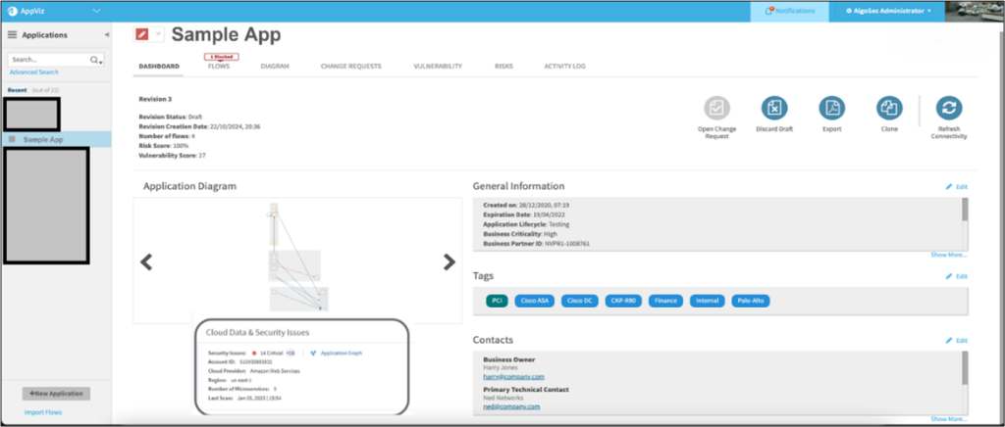This screenshot has height=427, width=1005.
Task: Select the PCI tag
Action: tap(497, 302)
